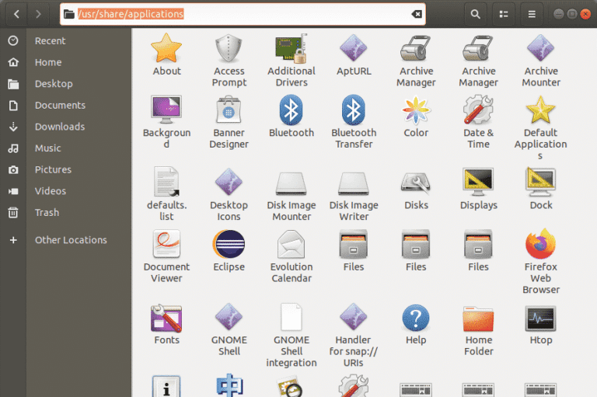Select Firefox Web Browser icon
The width and height of the screenshot is (597, 397).
pos(541,244)
